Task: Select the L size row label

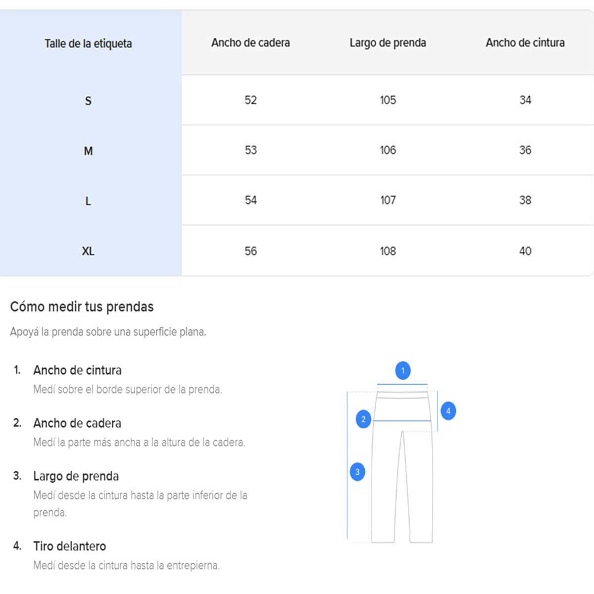Action: tap(88, 201)
